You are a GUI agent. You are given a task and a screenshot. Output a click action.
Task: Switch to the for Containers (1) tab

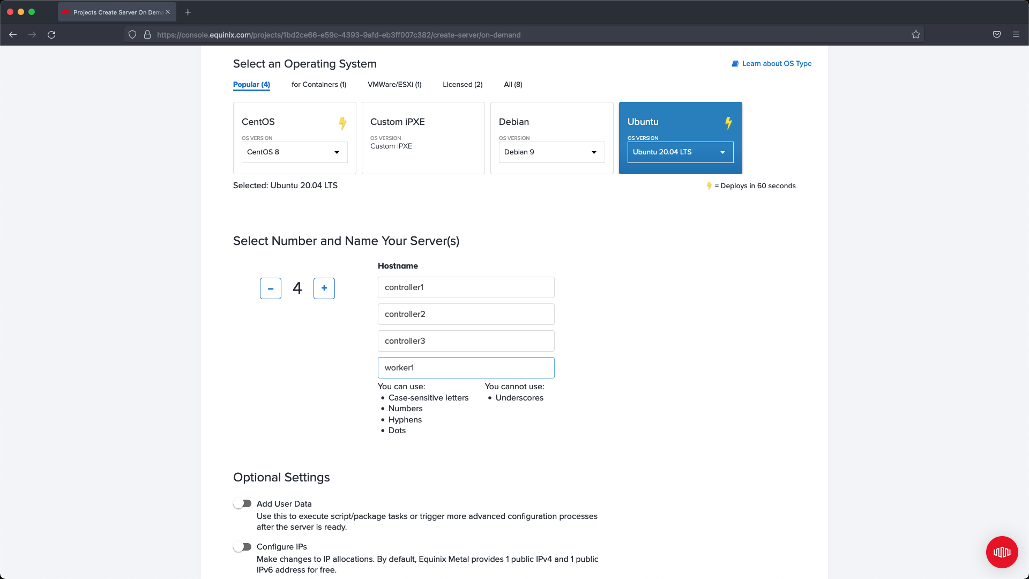pyautogui.click(x=319, y=85)
